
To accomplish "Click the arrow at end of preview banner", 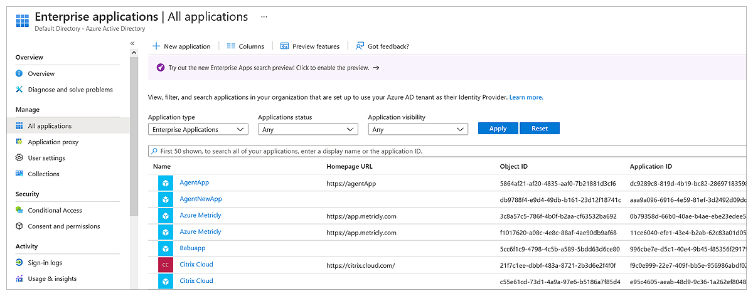I will pos(376,68).
